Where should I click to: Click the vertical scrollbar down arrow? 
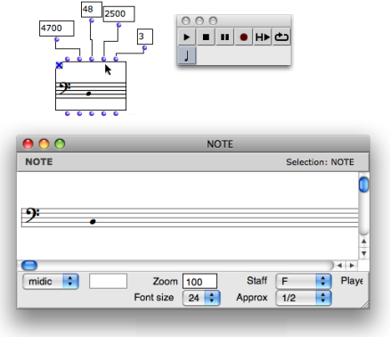point(364,253)
